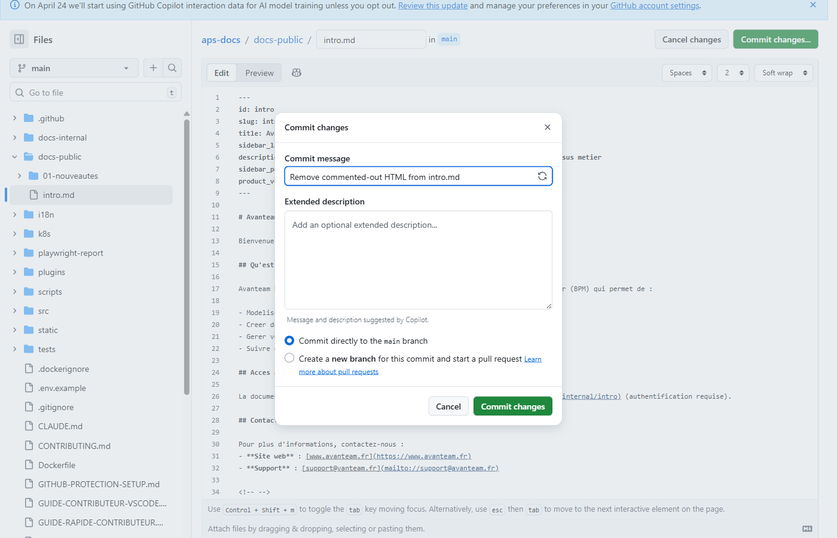The image size is (837, 538).
Task: Close the Commit changes dialog
Action: (x=547, y=127)
